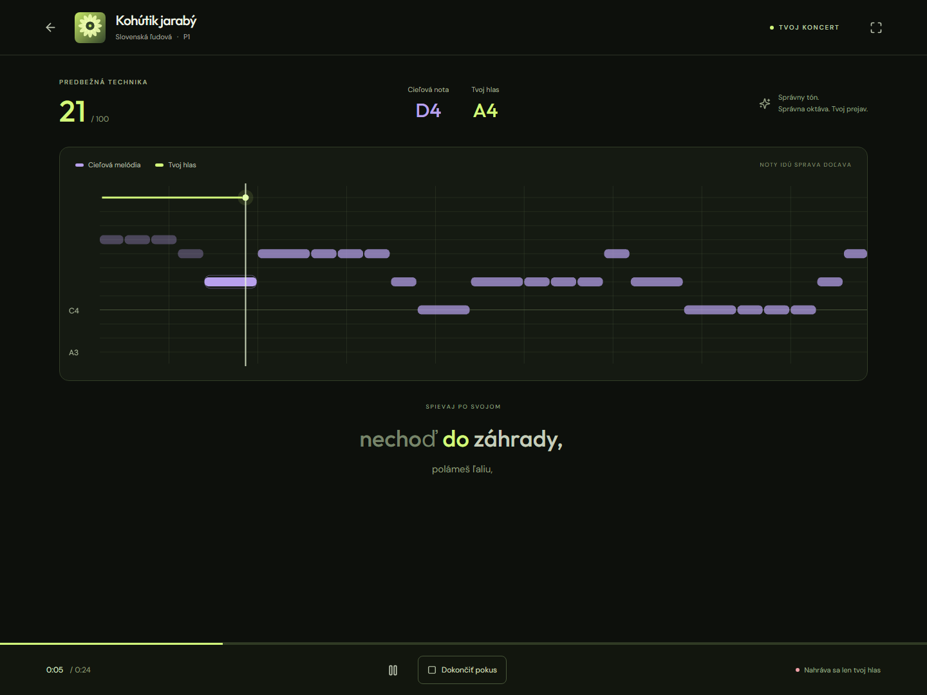Click the P1 label next to the subtitle

pos(187,37)
